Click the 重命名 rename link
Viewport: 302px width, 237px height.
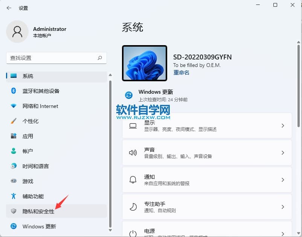181,73
